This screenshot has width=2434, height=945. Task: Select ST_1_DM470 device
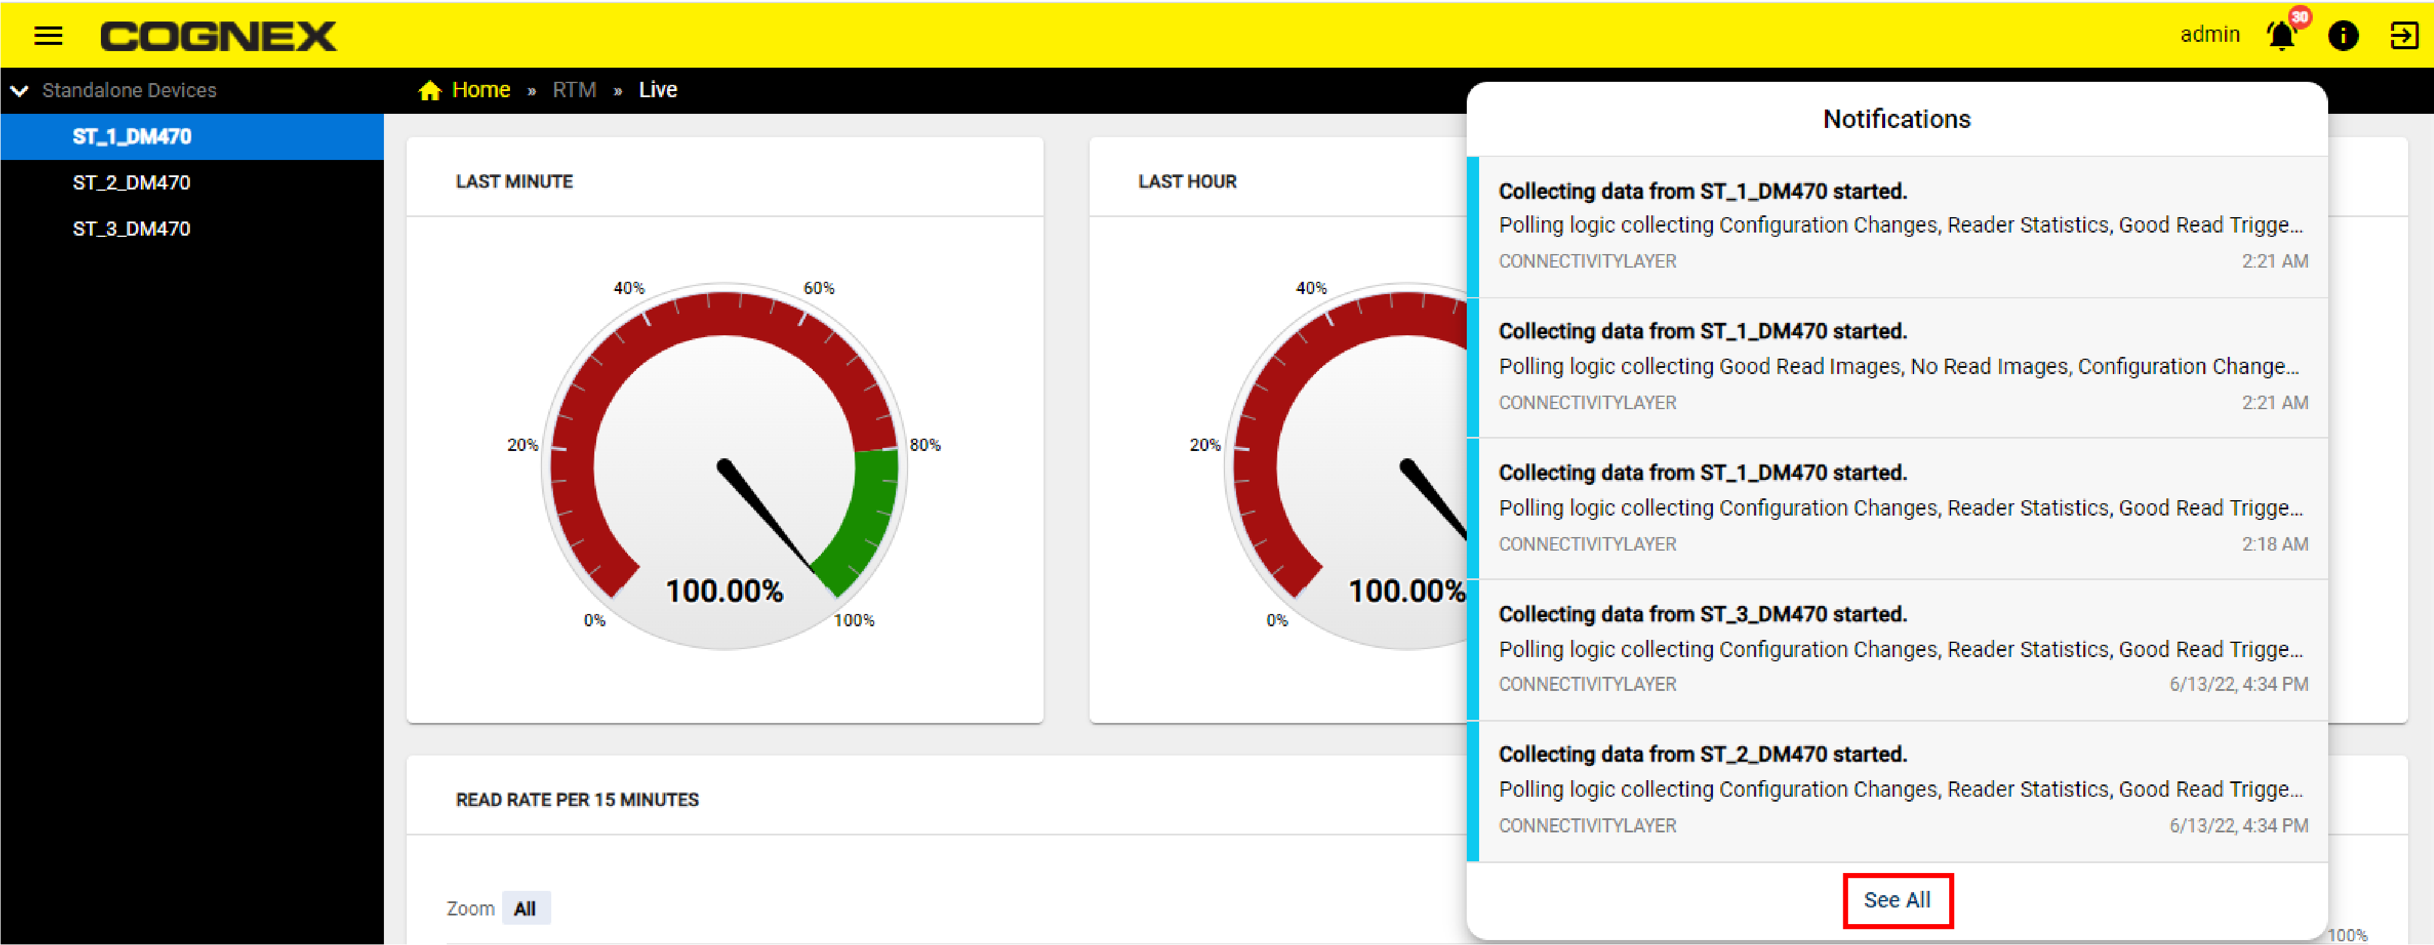pos(132,136)
